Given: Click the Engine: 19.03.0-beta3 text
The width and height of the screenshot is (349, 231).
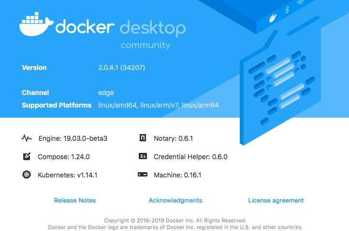Looking at the screenshot, I should click(73, 138).
